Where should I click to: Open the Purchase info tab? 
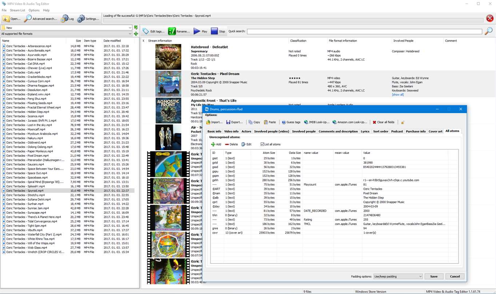(x=416, y=131)
